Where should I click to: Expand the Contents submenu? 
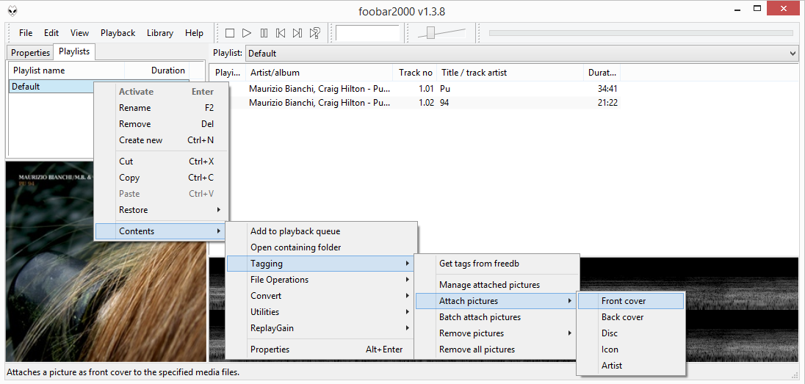(x=162, y=231)
